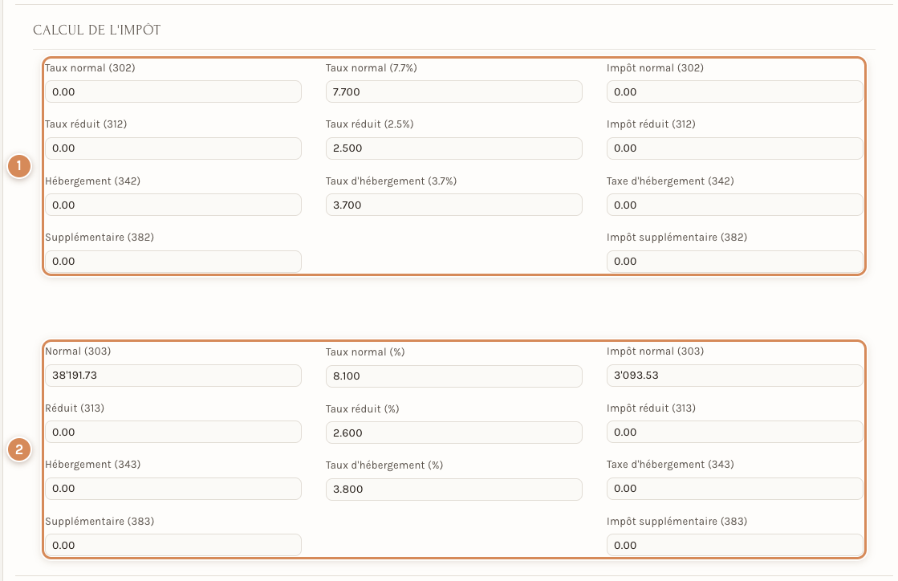Click the Taux réduit (312) amount field
898x581 pixels.
coord(173,148)
